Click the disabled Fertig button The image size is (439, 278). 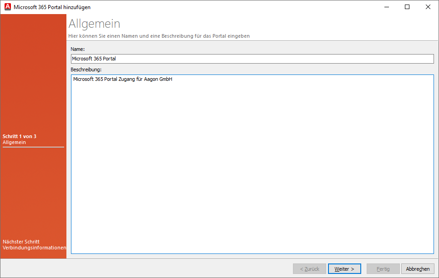[x=383, y=269]
